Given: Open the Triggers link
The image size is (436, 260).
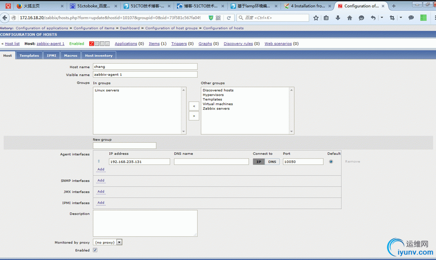Looking at the screenshot, I should pyautogui.click(x=179, y=44).
